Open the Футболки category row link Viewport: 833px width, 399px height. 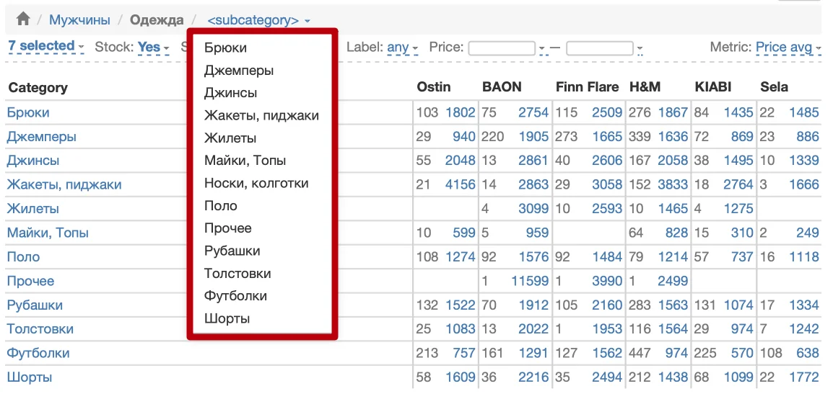point(38,353)
